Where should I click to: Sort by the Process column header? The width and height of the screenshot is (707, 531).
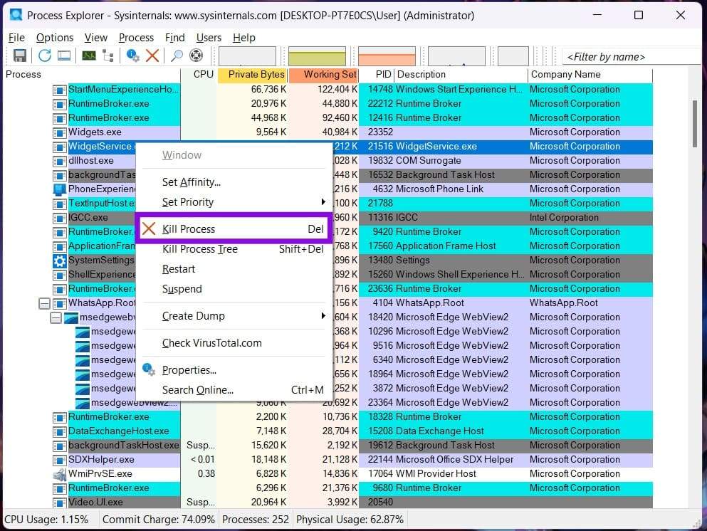pyautogui.click(x=92, y=74)
